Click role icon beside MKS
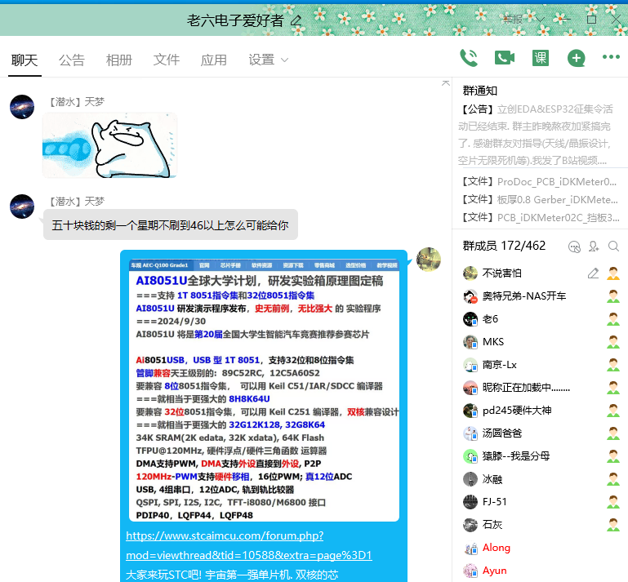This screenshot has height=582, width=628. [613, 342]
